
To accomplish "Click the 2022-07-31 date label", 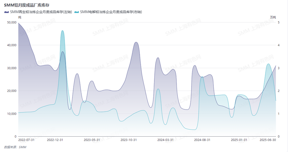I will point(26,140).
